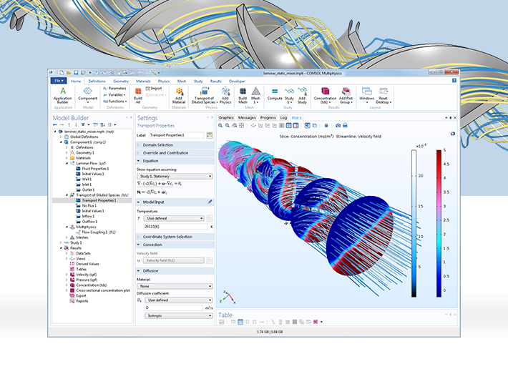Expand the Geometry 1 tree node
Screen dimensions: 508x374
coord(67,153)
